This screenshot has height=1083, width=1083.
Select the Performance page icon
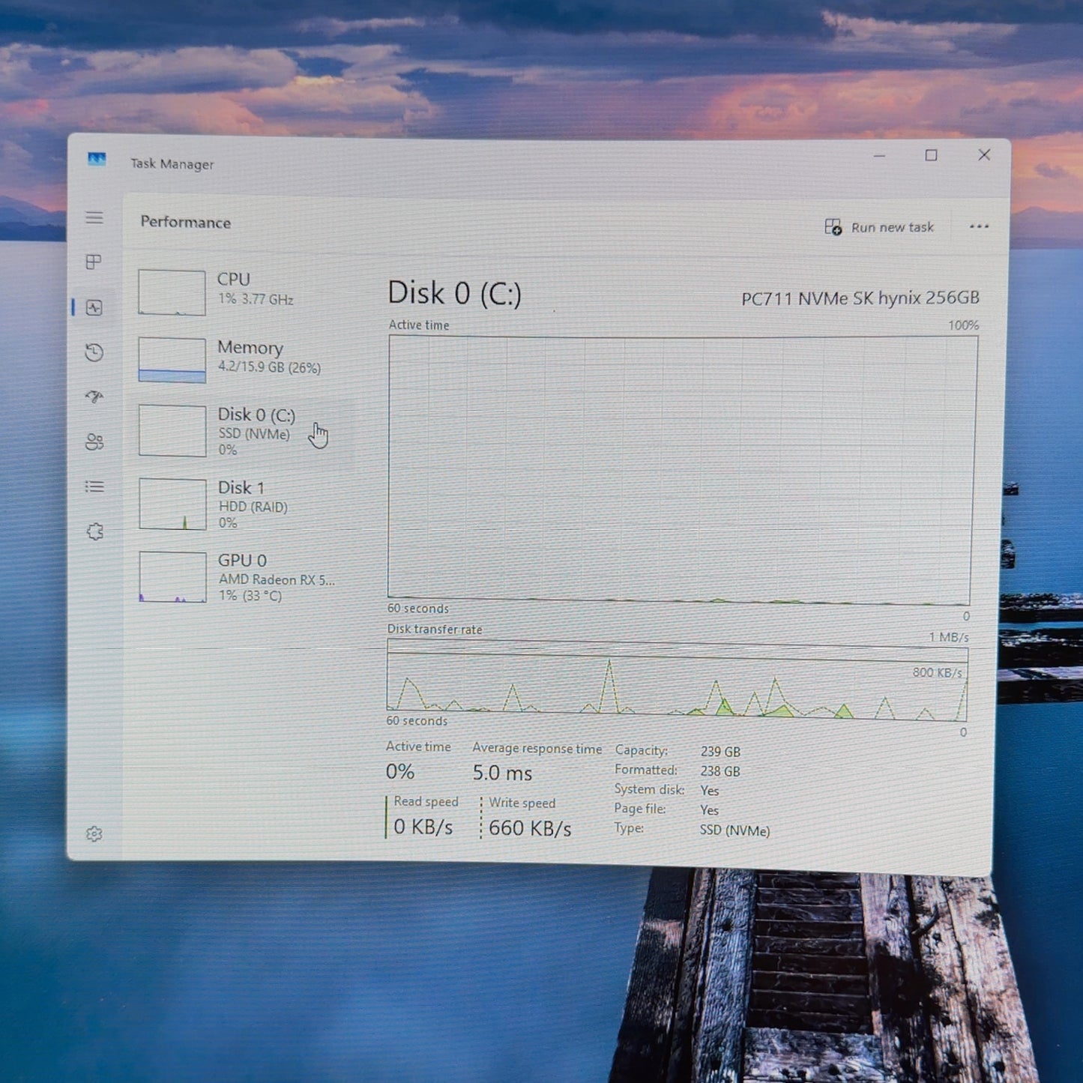(94, 307)
